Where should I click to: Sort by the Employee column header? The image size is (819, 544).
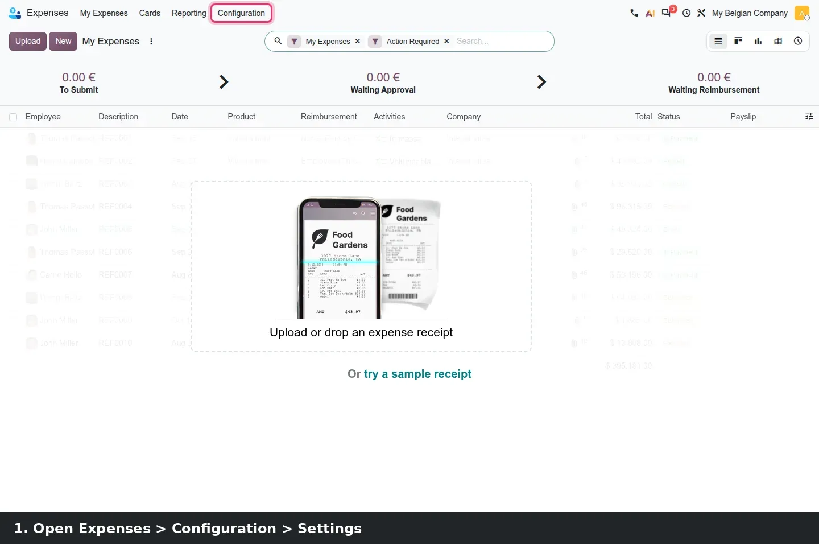click(43, 117)
